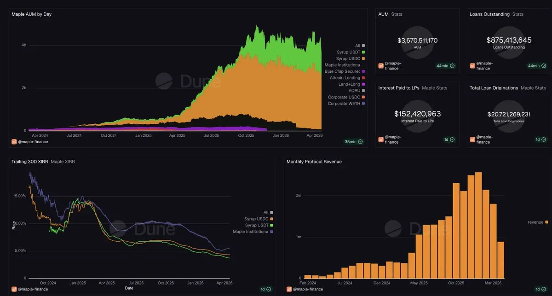Viewport: 552px width, 296px height.
Task: Click maple-finance avatar icon in Trailing 30D XIRR panel
Action: (14, 289)
